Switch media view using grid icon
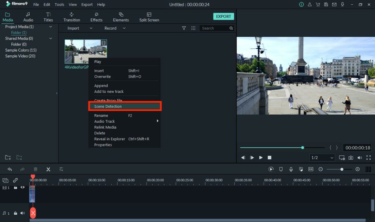This screenshot has width=375, height=222. pos(193,28)
